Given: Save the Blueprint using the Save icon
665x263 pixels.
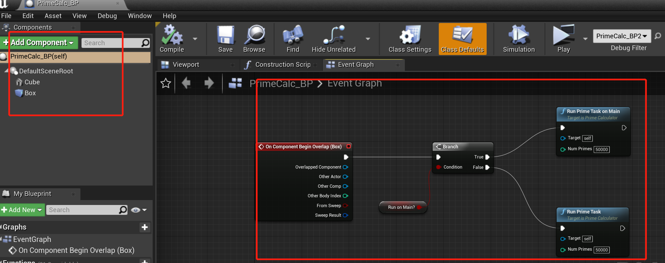Looking at the screenshot, I should click(225, 36).
